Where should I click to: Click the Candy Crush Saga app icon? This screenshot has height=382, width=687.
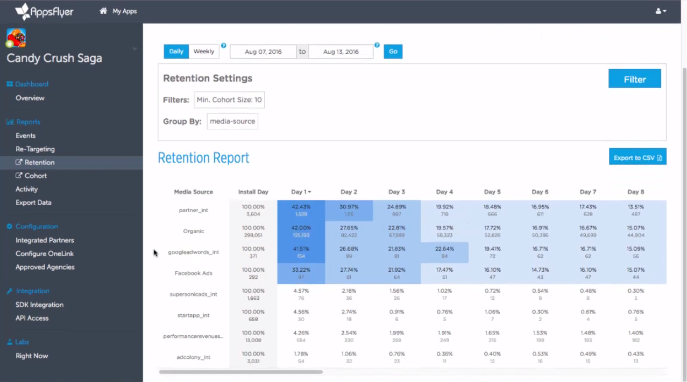[x=16, y=38]
